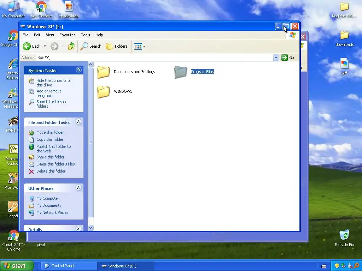362x271 pixels.
Task: Click Delete this folder
Action: point(51,171)
